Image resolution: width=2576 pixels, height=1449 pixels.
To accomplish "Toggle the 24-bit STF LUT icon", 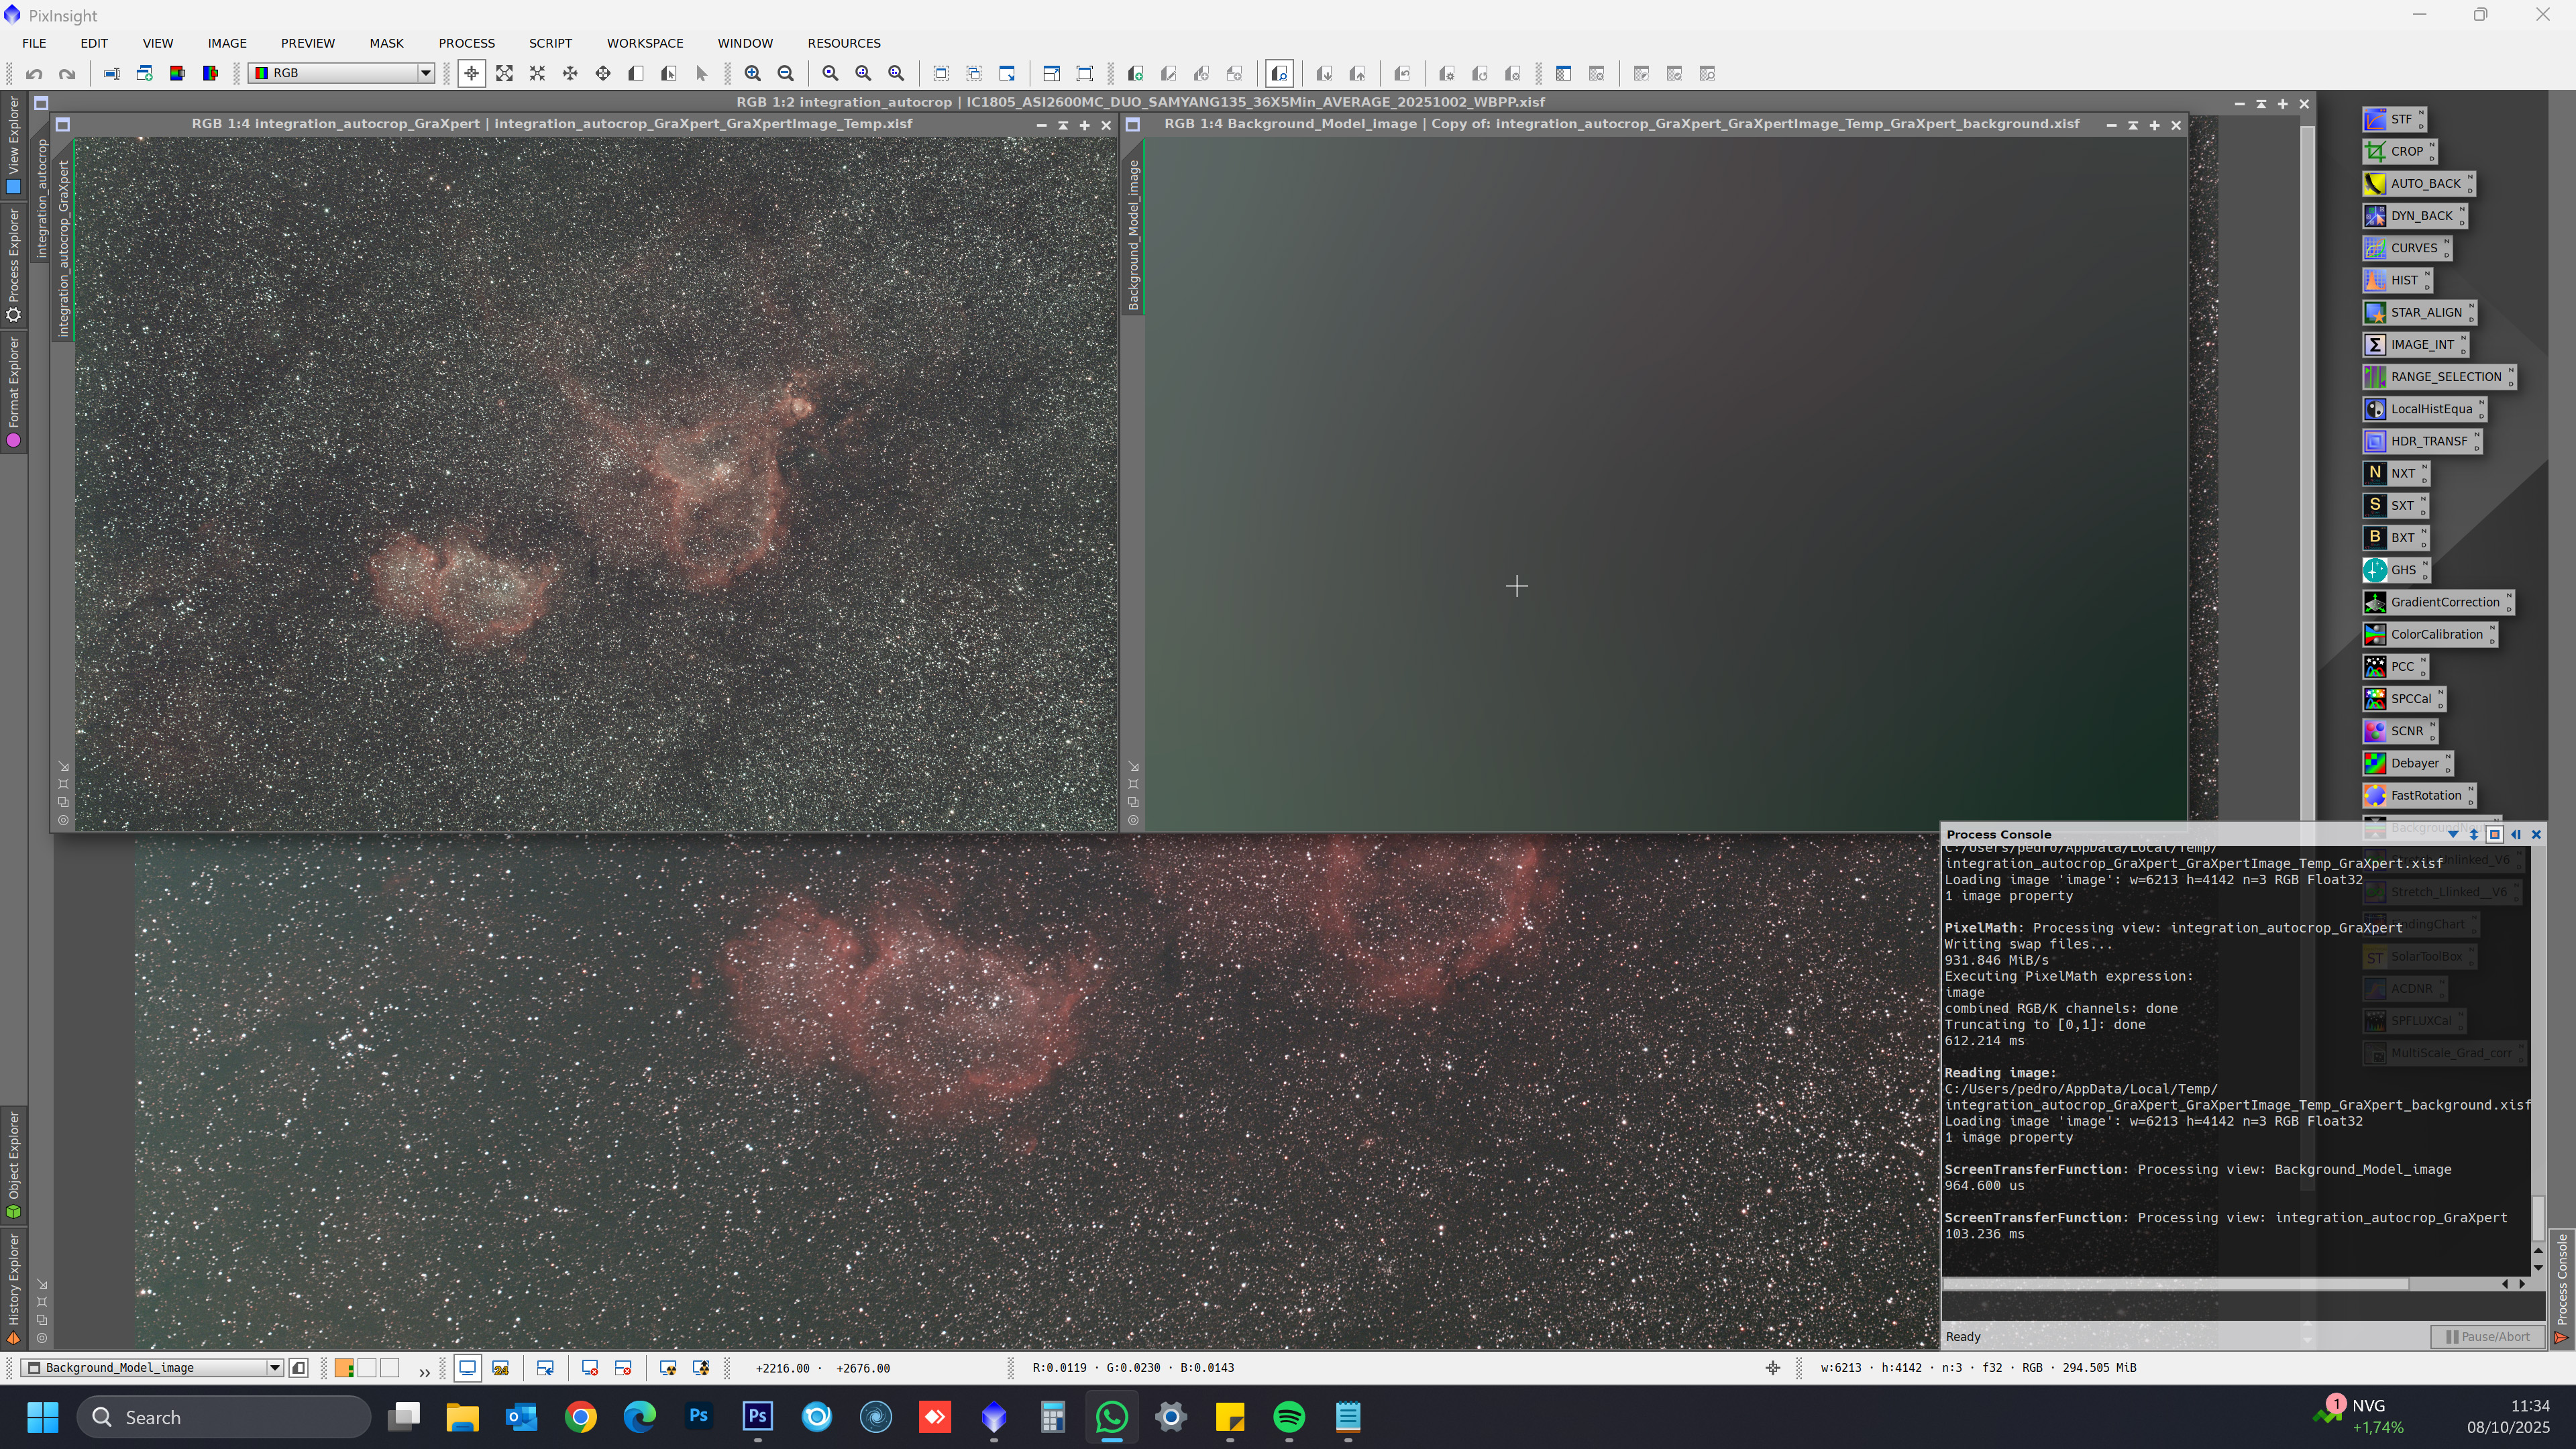I will point(501,1368).
